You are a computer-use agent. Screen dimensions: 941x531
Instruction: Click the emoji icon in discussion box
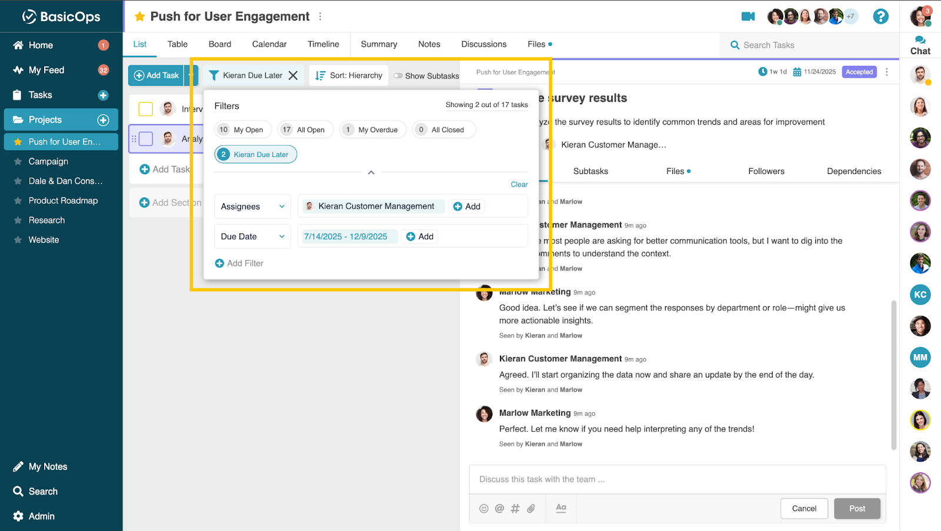(x=483, y=509)
